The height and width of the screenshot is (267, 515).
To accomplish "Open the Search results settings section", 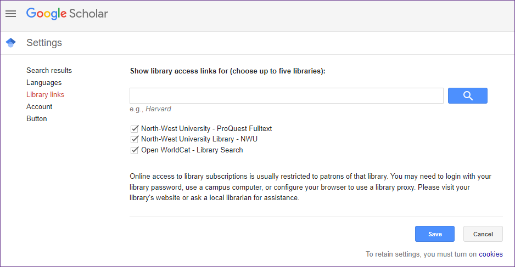I will [x=49, y=71].
